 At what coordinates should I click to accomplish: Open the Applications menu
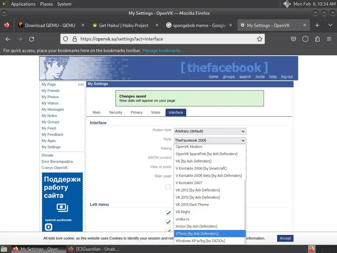click(23, 4)
